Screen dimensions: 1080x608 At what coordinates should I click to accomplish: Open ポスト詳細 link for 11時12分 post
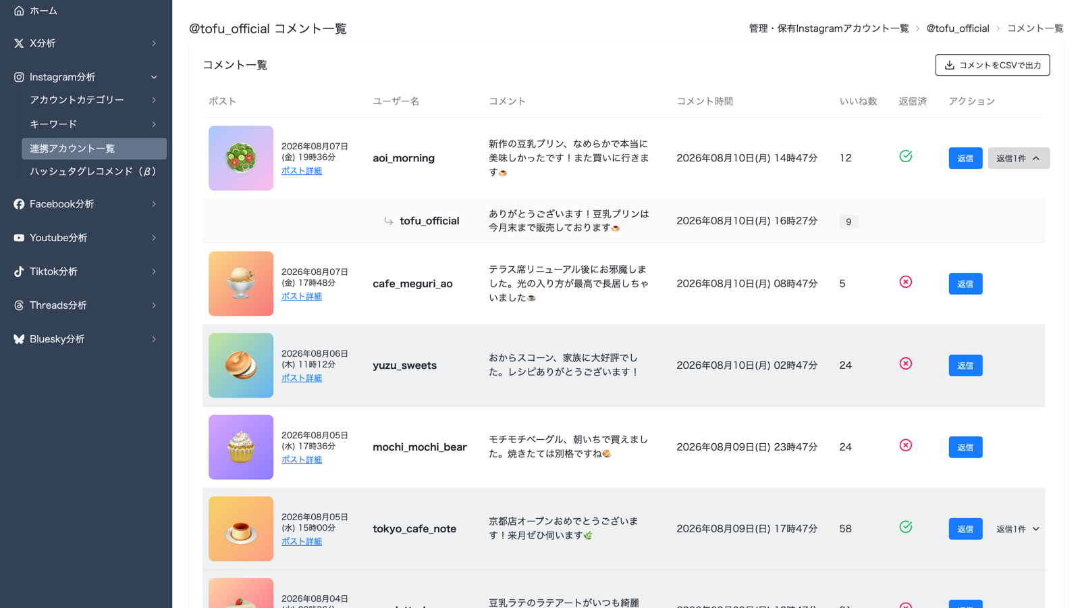[302, 378]
